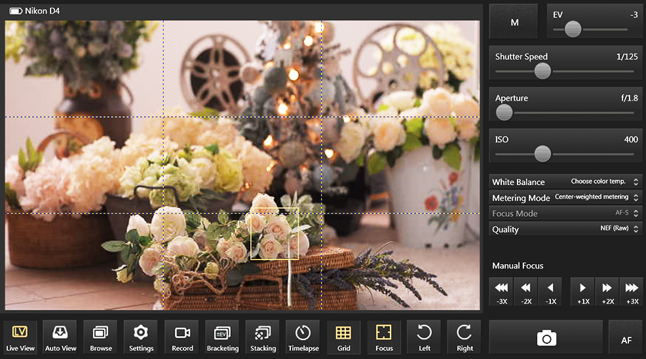Toggle the Focus box overlay

[384, 337]
